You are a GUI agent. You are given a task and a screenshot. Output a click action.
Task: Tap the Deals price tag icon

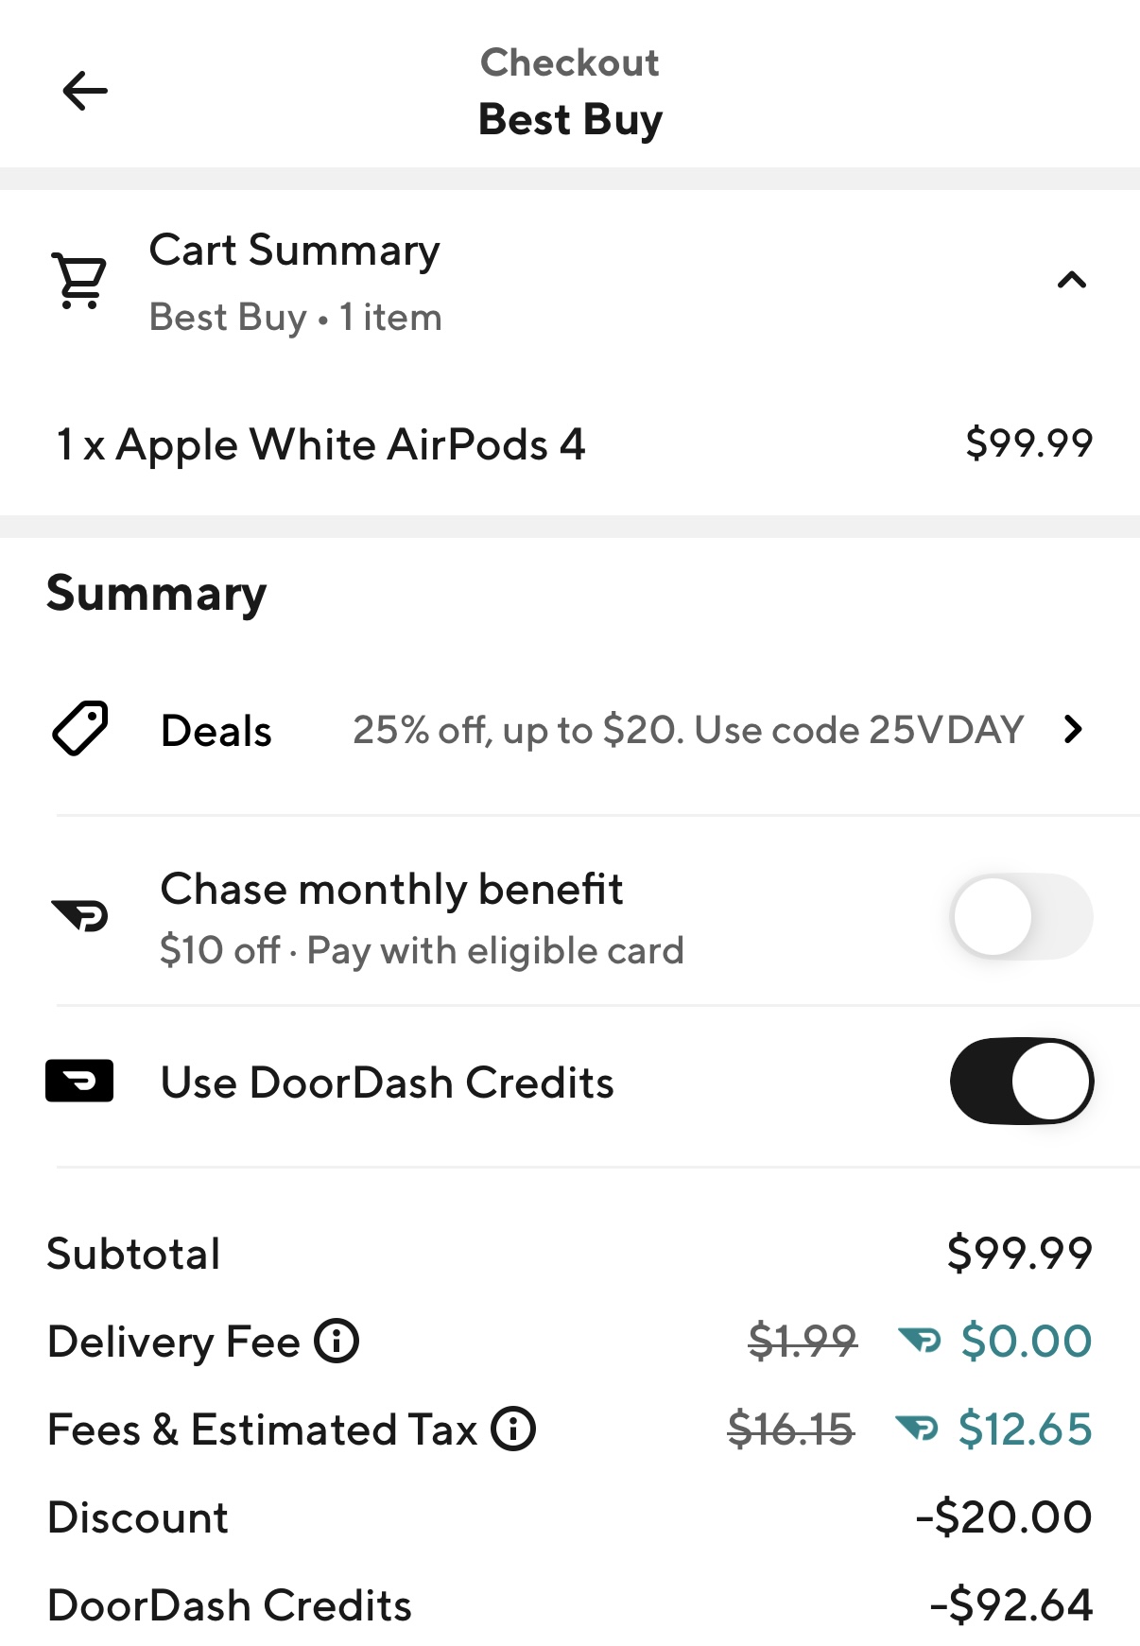80,729
